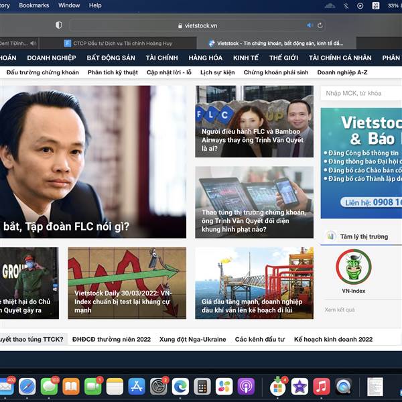Open Lịch sự kiện link
The height and width of the screenshot is (402, 402).
217,72
